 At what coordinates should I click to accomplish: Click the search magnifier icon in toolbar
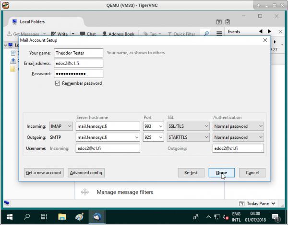point(206,34)
